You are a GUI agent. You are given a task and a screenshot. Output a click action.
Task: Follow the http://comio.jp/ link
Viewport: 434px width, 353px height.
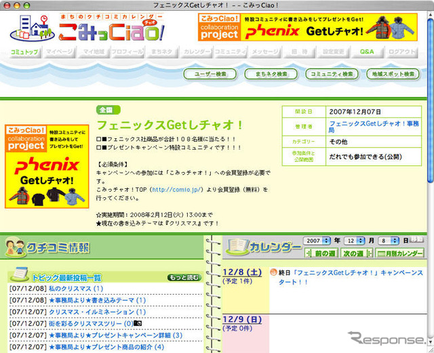tap(178, 190)
